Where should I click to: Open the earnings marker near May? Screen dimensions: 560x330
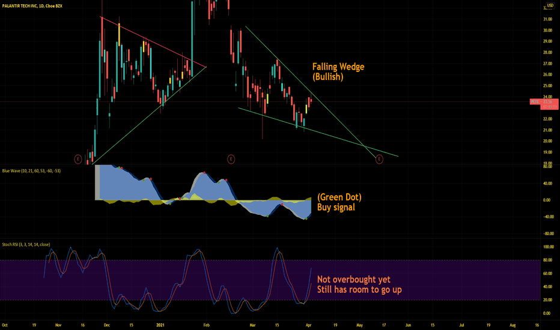(379, 159)
